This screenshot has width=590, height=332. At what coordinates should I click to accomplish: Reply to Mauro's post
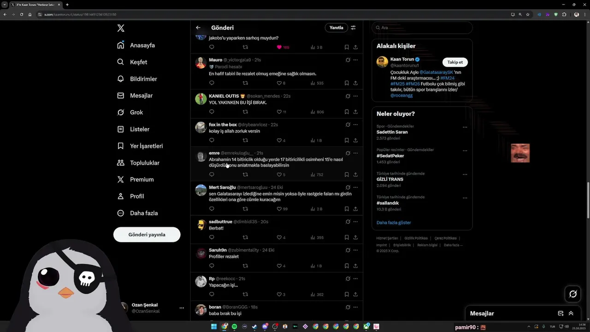coord(212,83)
